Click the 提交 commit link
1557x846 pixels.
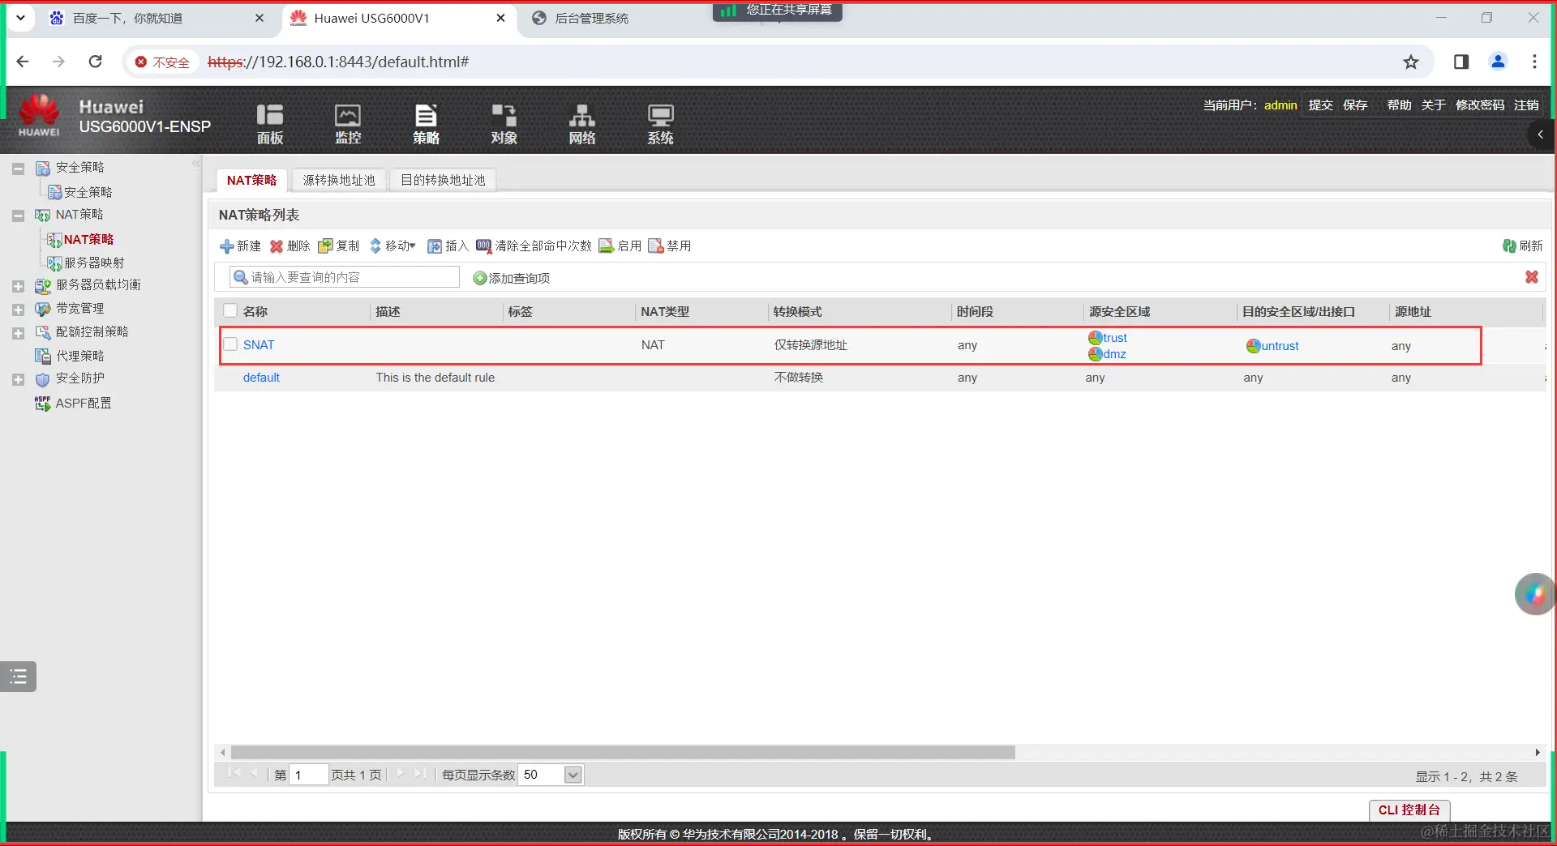[1320, 105]
